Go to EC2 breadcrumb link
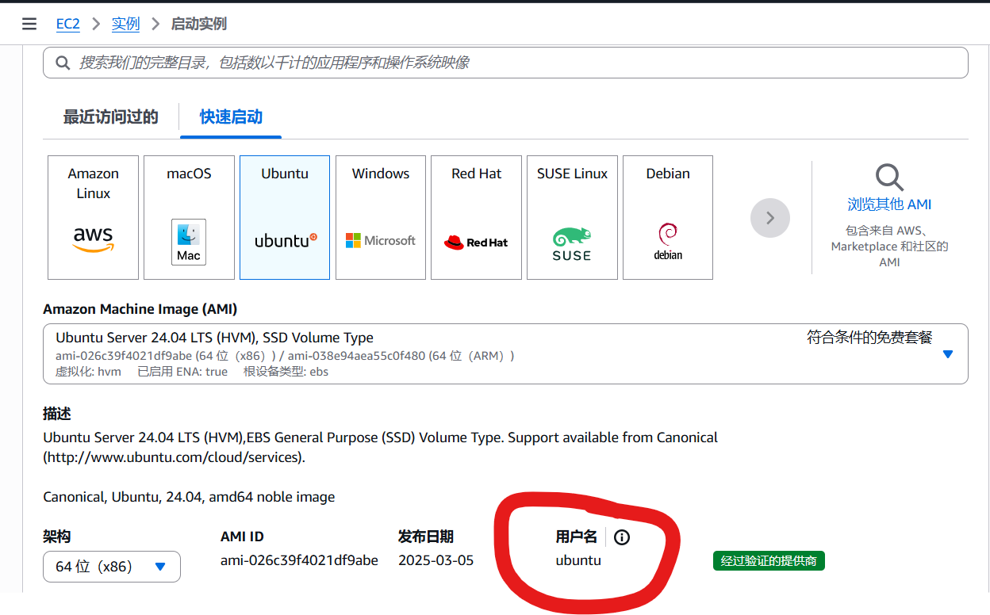 pos(68,24)
